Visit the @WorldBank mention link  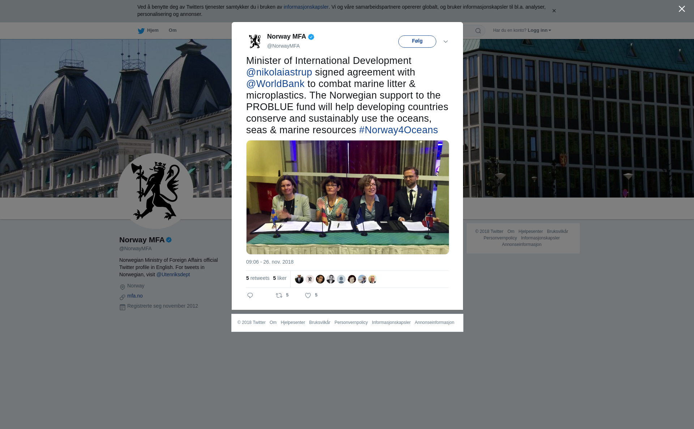coord(275,84)
